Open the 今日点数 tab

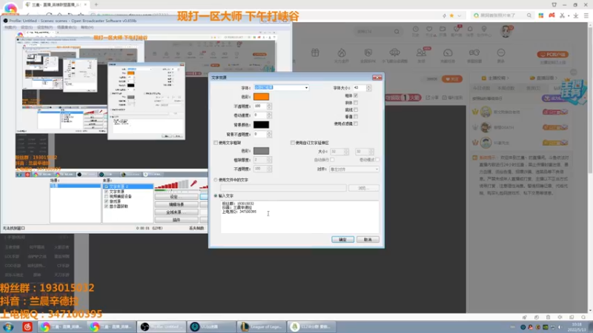(481, 88)
